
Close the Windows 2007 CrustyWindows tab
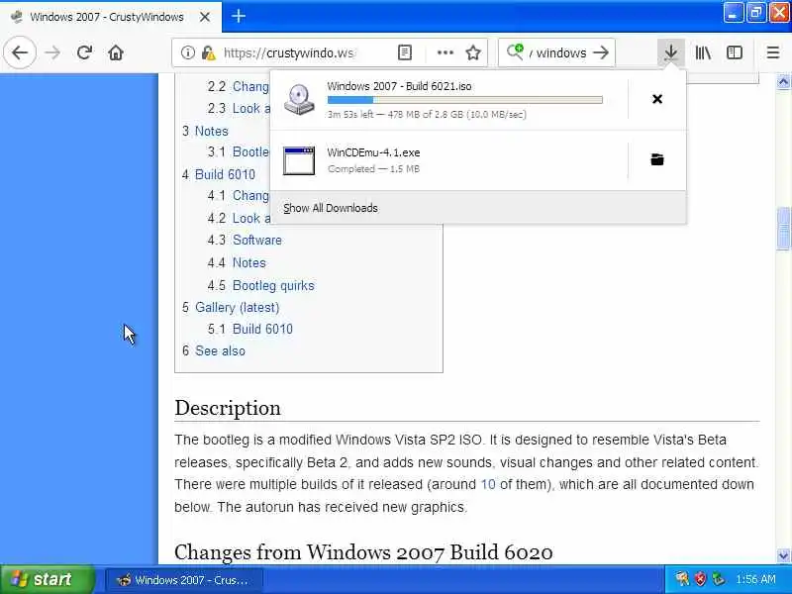[x=205, y=17]
